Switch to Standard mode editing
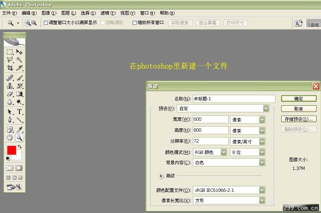Viewport: 321px width, 213px height. tap(9, 168)
